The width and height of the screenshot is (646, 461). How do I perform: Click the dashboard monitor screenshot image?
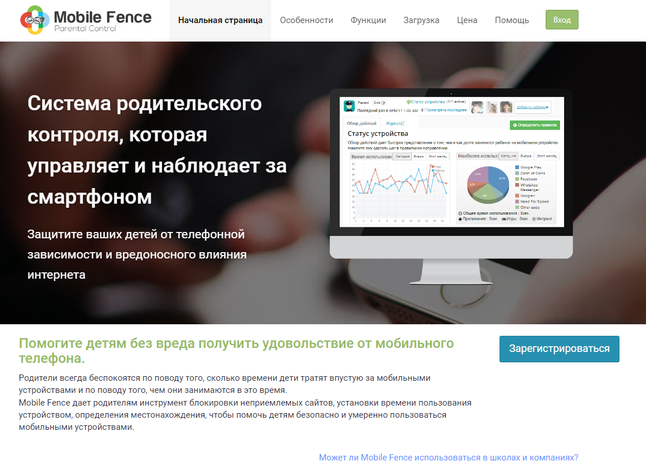pos(451,186)
